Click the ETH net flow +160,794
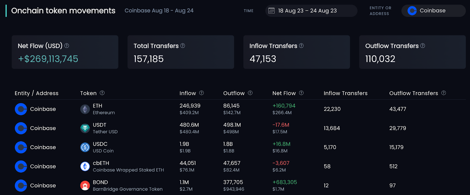Image resolution: width=470 pixels, height=195 pixels. click(284, 106)
